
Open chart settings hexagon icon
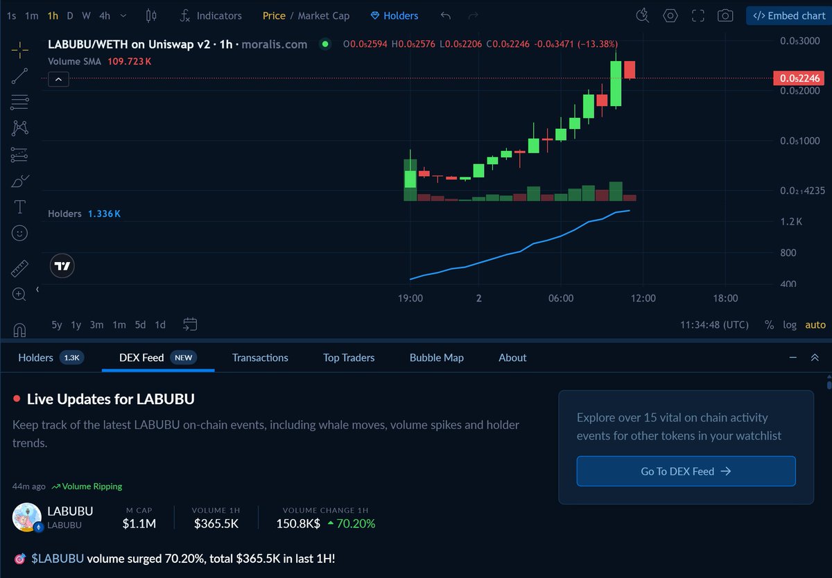click(670, 15)
